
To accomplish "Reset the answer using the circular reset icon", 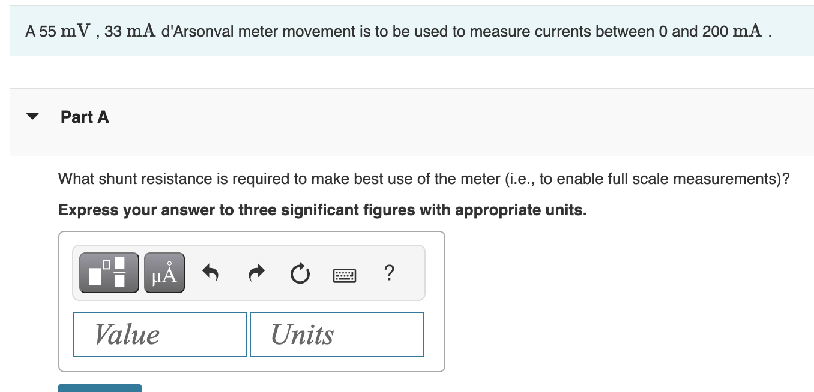I will 300,273.
